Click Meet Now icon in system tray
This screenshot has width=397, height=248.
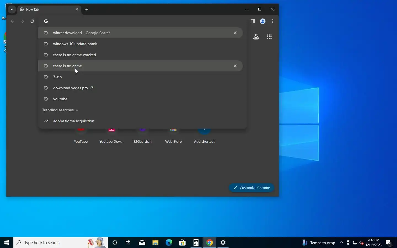pyautogui.click(x=348, y=242)
